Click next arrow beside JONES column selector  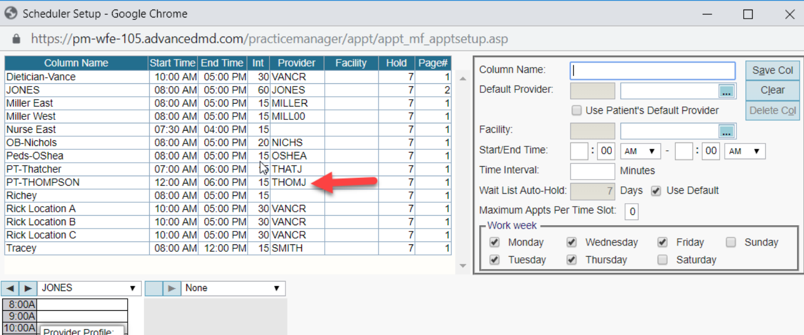[x=27, y=289]
